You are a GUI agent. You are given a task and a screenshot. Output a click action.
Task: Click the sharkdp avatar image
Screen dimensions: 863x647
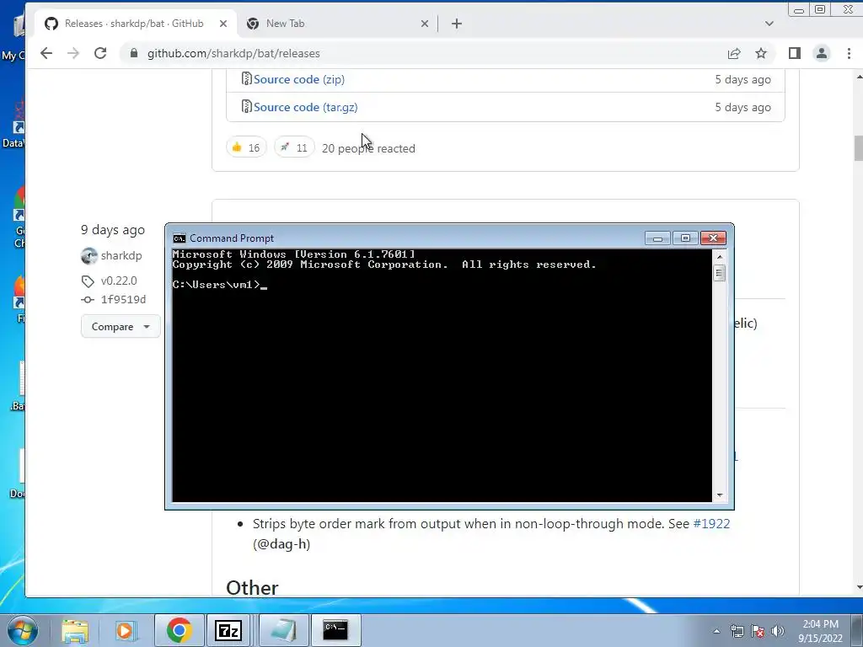pyautogui.click(x=88, y=256)
